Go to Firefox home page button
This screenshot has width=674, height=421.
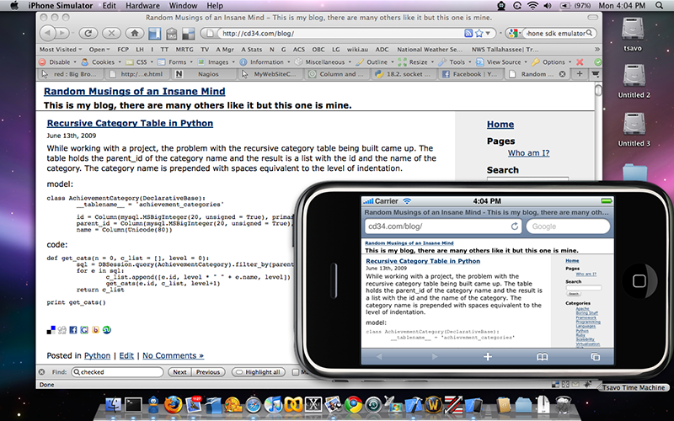[135, 33]
